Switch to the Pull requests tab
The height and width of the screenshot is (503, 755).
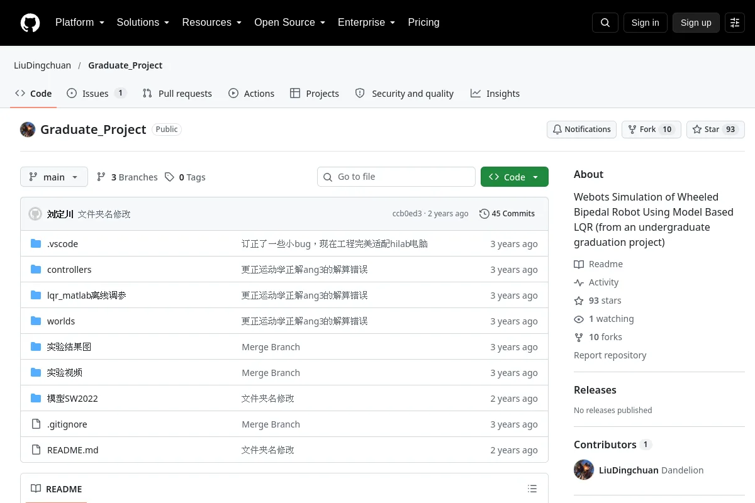click(177, 94)
